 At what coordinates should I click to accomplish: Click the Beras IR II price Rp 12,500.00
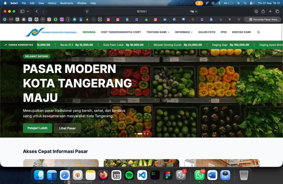coord(84,45)
